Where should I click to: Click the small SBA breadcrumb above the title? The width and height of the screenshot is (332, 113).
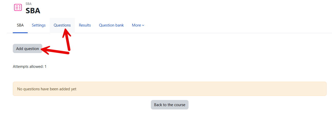pos(28,4)
